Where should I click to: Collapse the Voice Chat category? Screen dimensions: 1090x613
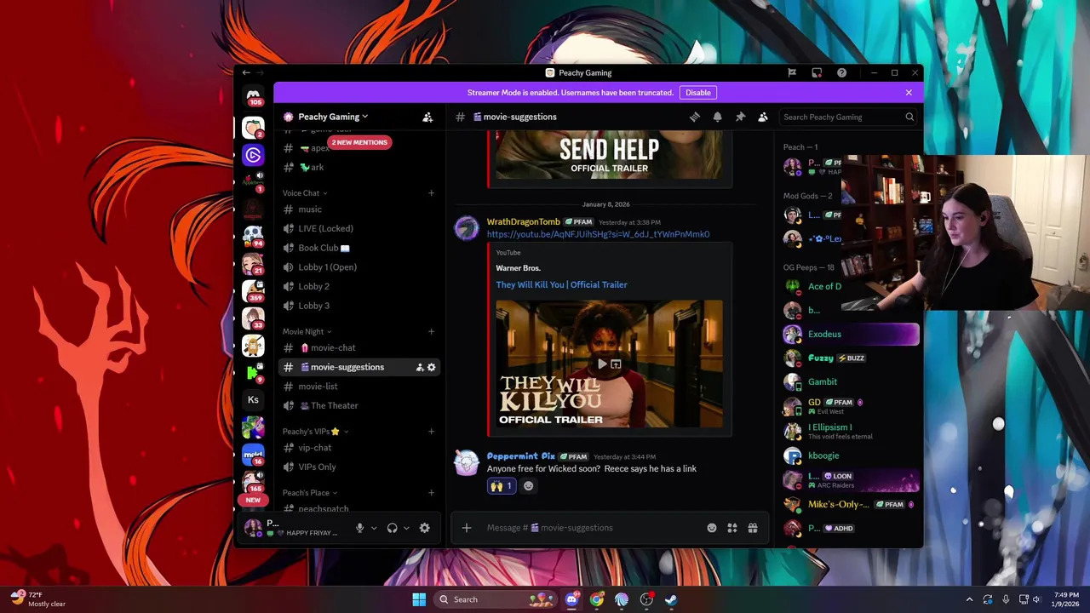click(305, 193)
